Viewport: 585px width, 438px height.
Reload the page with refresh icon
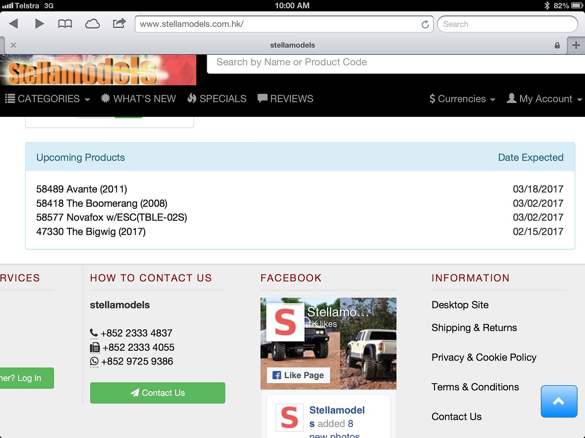point(425,24)
